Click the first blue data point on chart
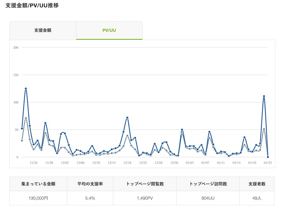This screenshot has width=285, height=209. tap(22, 129)
